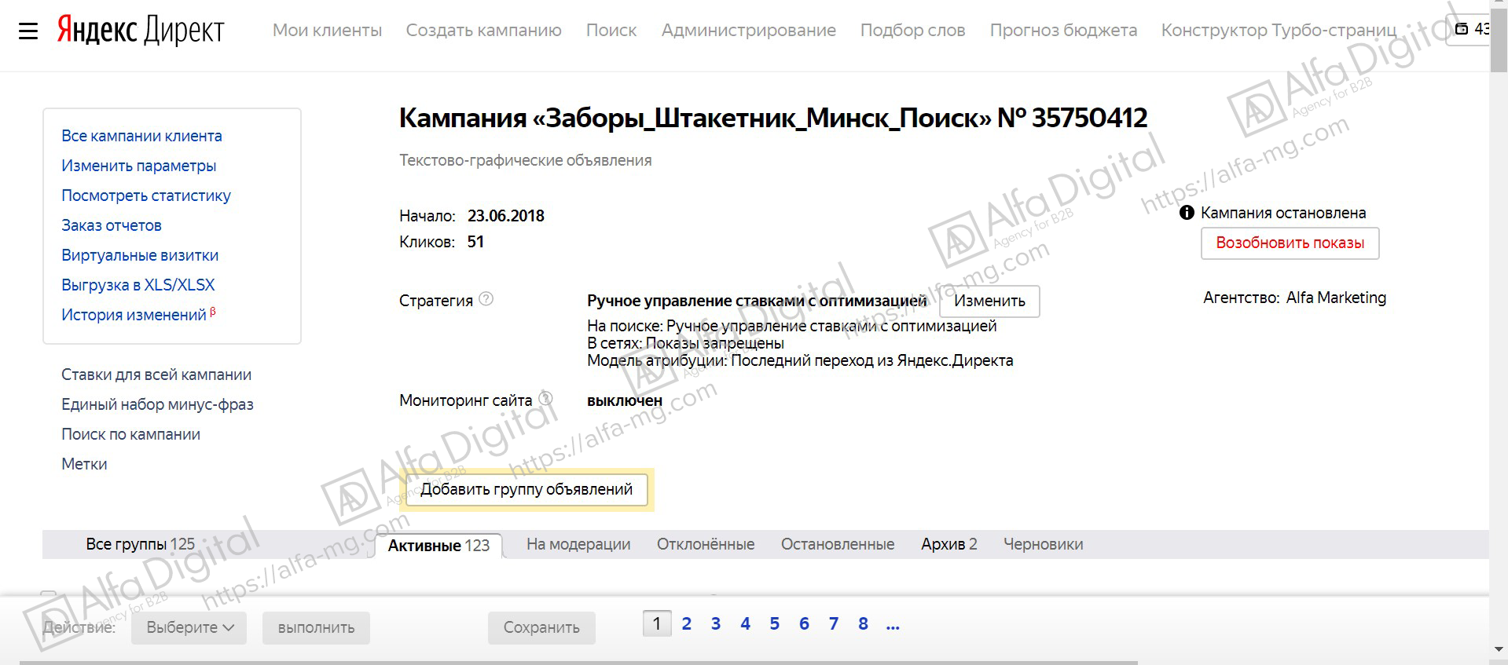Open Изменить параметры link

tap(138, 166)
